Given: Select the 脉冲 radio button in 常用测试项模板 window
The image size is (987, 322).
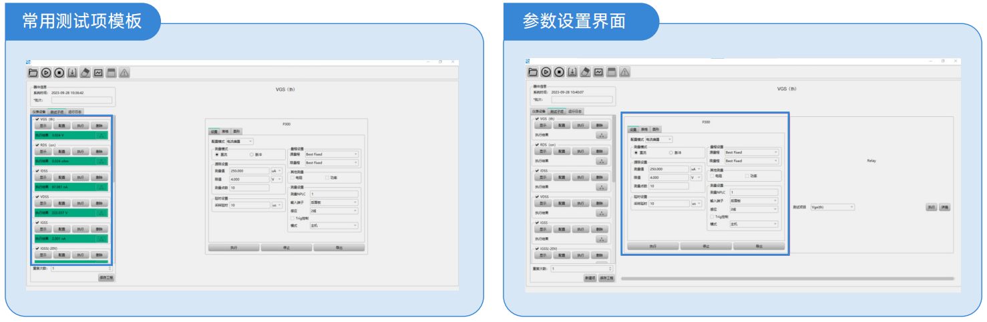Looking at the screenshot, I should coord(252,154).
